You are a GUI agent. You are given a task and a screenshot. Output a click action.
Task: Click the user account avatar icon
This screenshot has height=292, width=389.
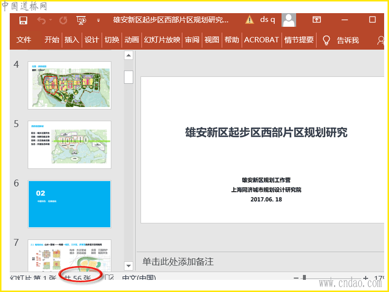tap(289, 20)
